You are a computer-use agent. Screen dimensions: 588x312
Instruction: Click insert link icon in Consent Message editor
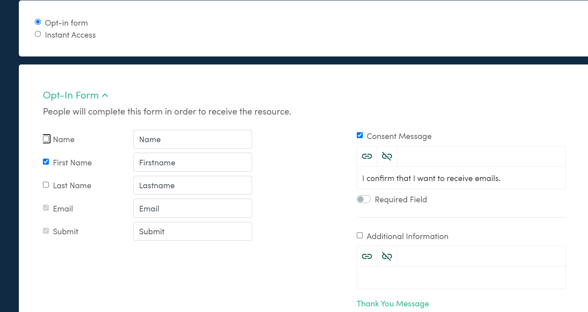[367, 156]
